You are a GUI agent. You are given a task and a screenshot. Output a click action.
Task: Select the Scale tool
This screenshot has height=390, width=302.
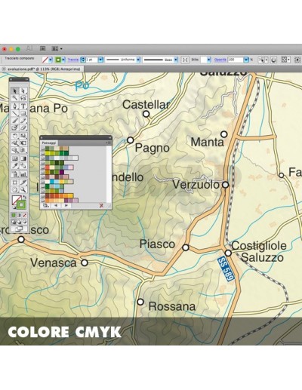23,136
